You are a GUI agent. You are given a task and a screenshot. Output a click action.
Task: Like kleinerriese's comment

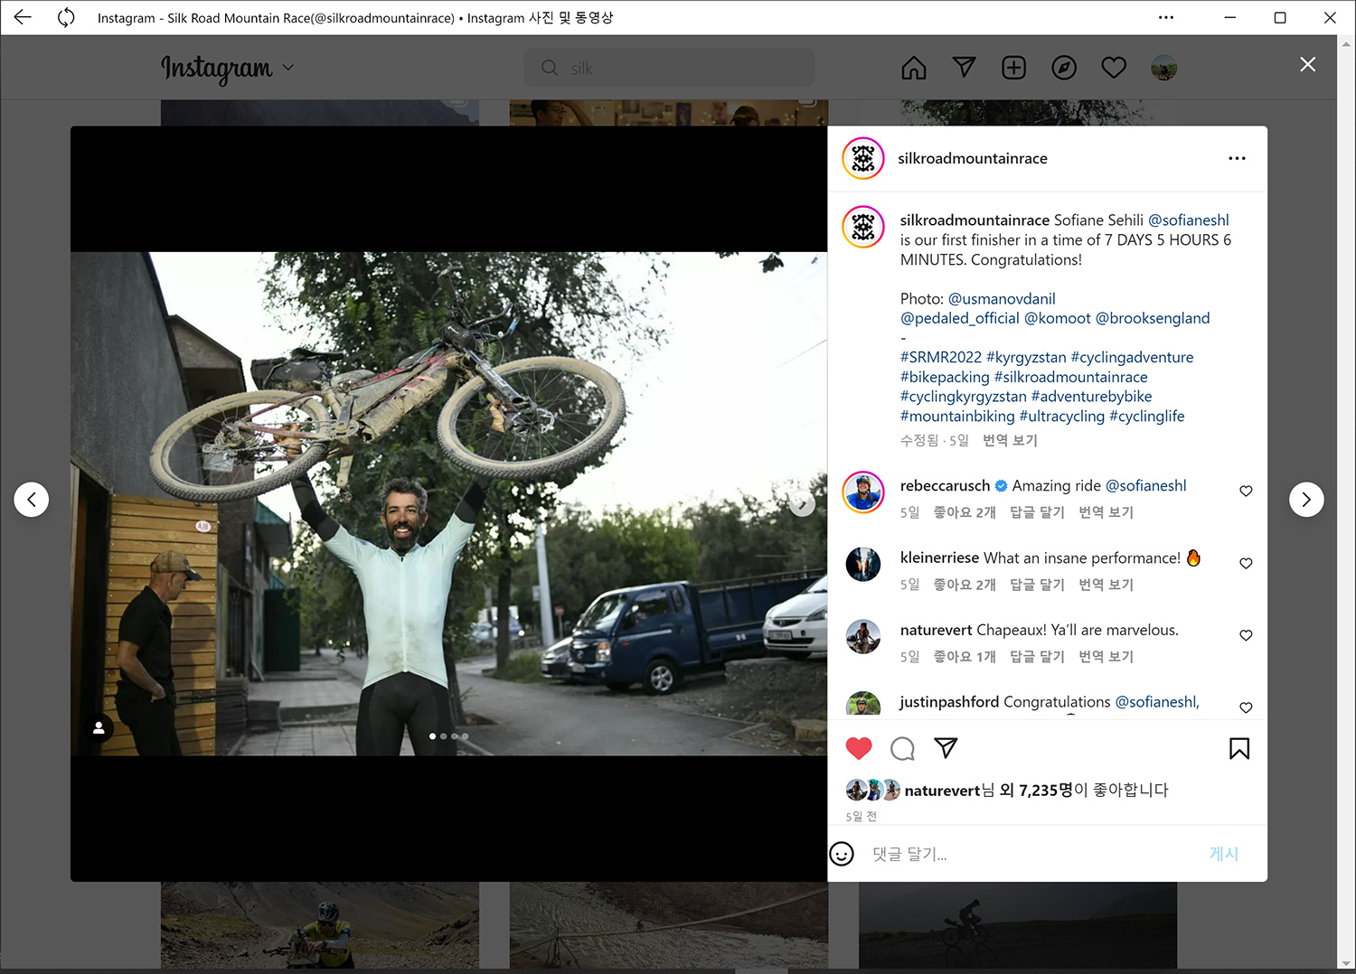[1246, 563]
